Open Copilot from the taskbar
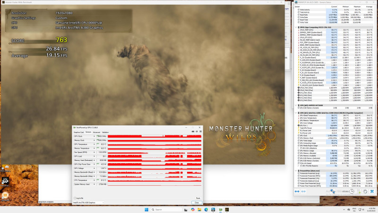 [x=193, y=210]
